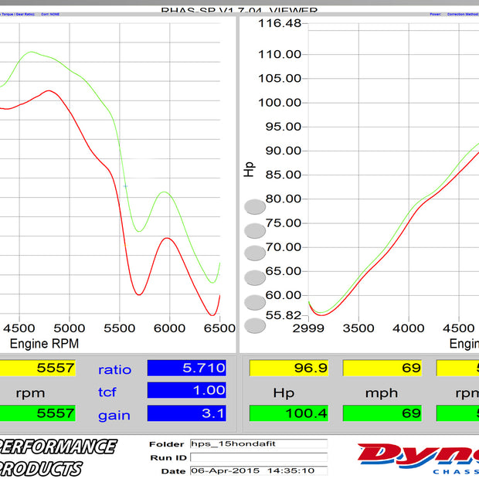This screenshot has width=479, height=479.
Task: Click the blue 'ratio' label
Action: click(114, 369)
